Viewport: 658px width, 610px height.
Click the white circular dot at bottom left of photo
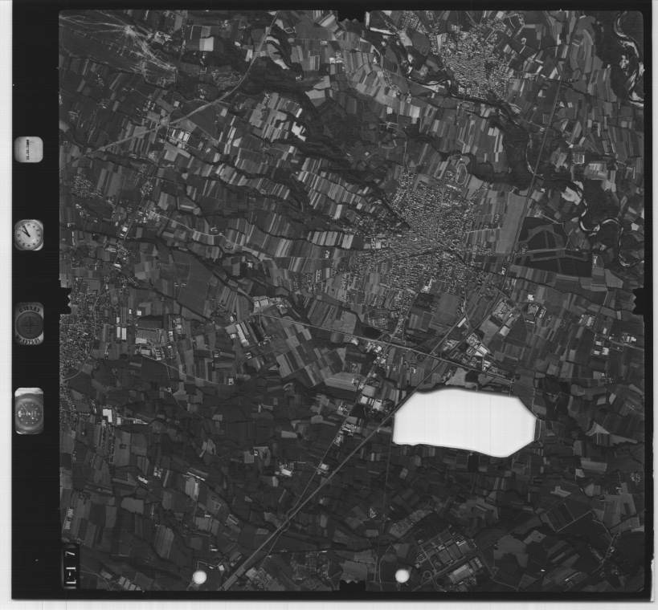(200, 577)
